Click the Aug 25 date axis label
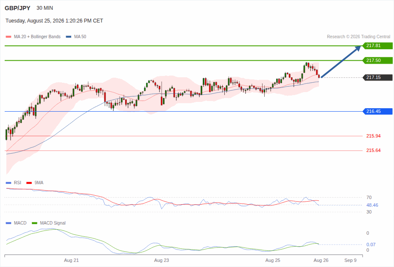The image size is (394, 267). [x=273, y=261]
